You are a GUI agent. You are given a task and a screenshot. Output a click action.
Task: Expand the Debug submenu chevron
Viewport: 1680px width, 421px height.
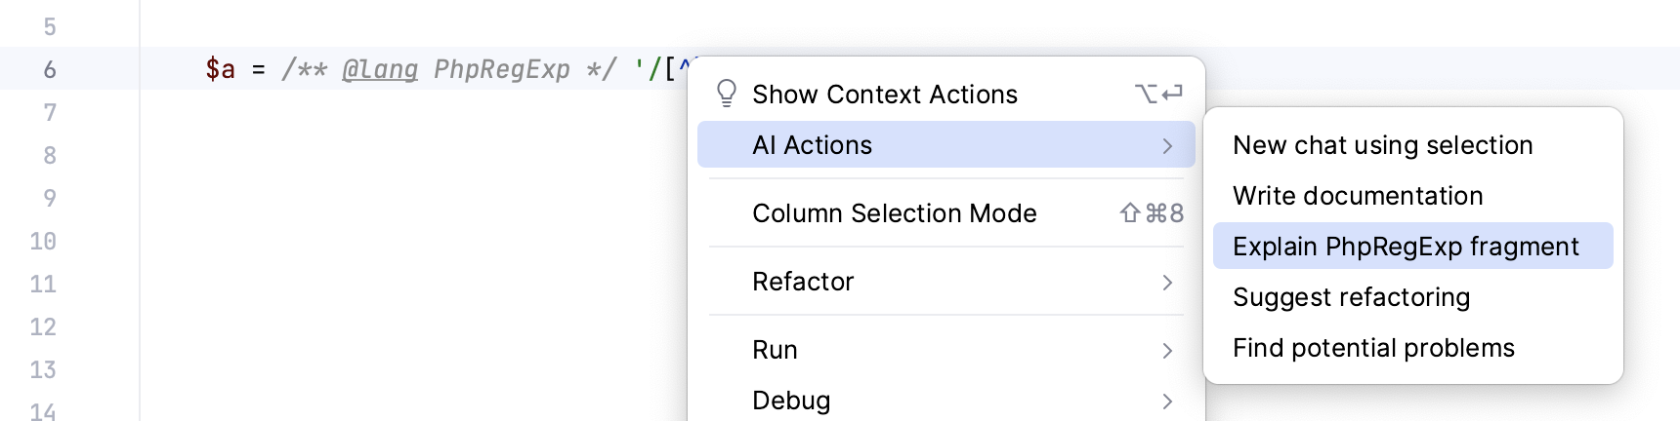1167,402
